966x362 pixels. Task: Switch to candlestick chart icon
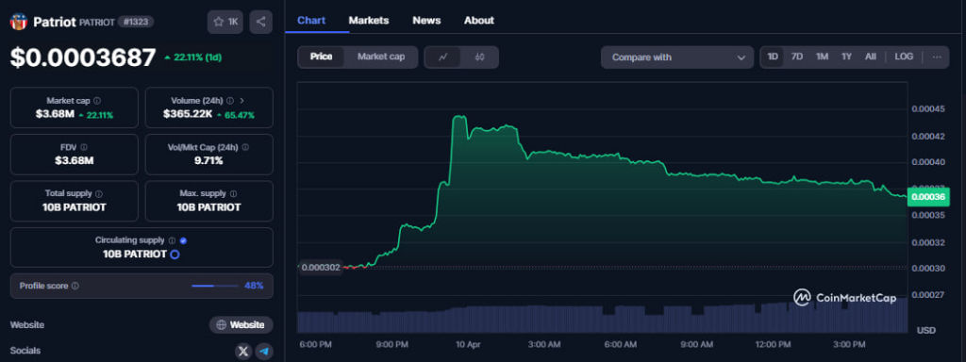[480, 58]
